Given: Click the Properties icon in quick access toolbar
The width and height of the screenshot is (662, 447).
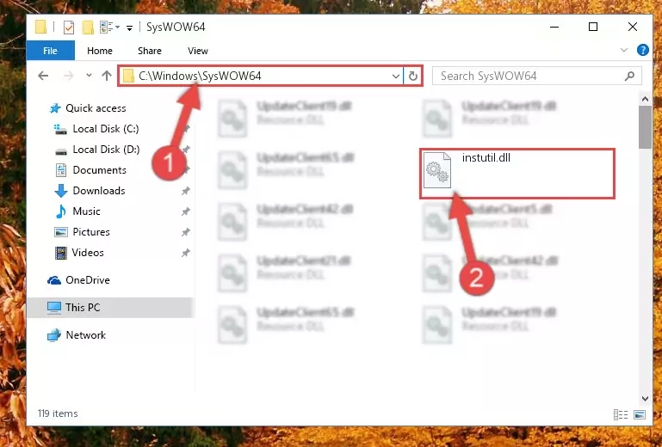Looking at the screenshot, I should tap(68, 28).
